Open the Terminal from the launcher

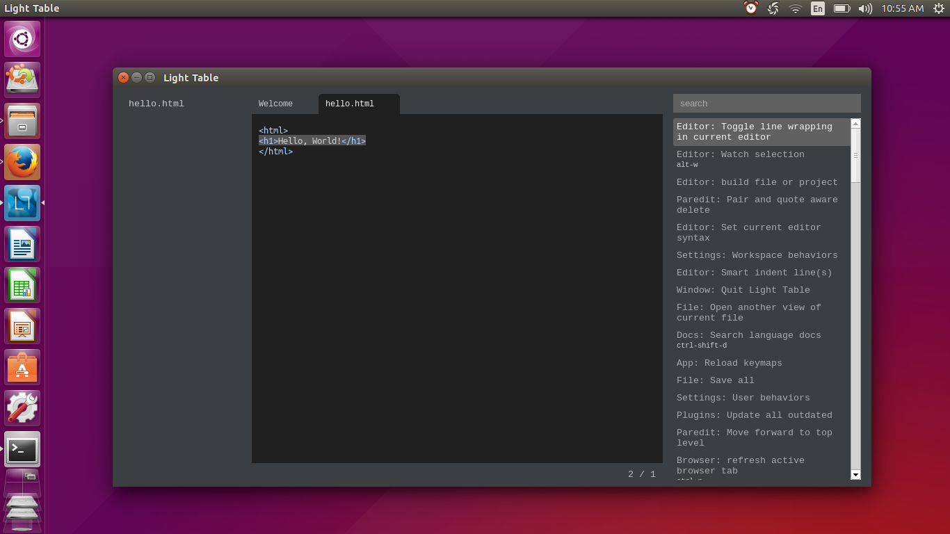(22, 449)
